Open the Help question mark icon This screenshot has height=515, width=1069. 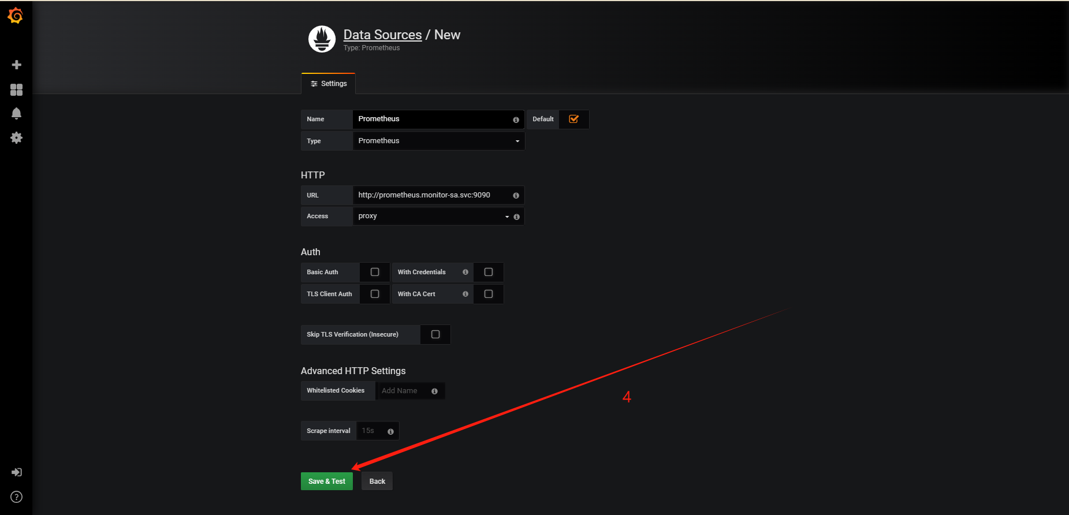17,497
